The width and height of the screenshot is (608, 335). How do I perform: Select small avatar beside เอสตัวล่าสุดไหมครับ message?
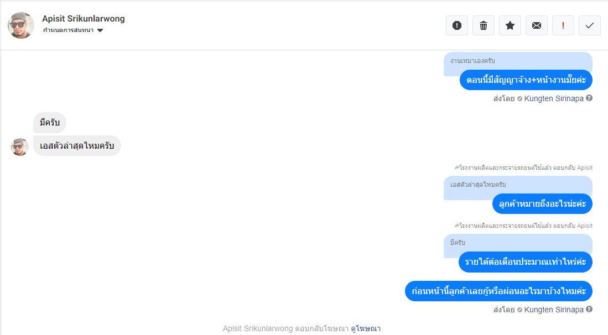tap(19, 147)
